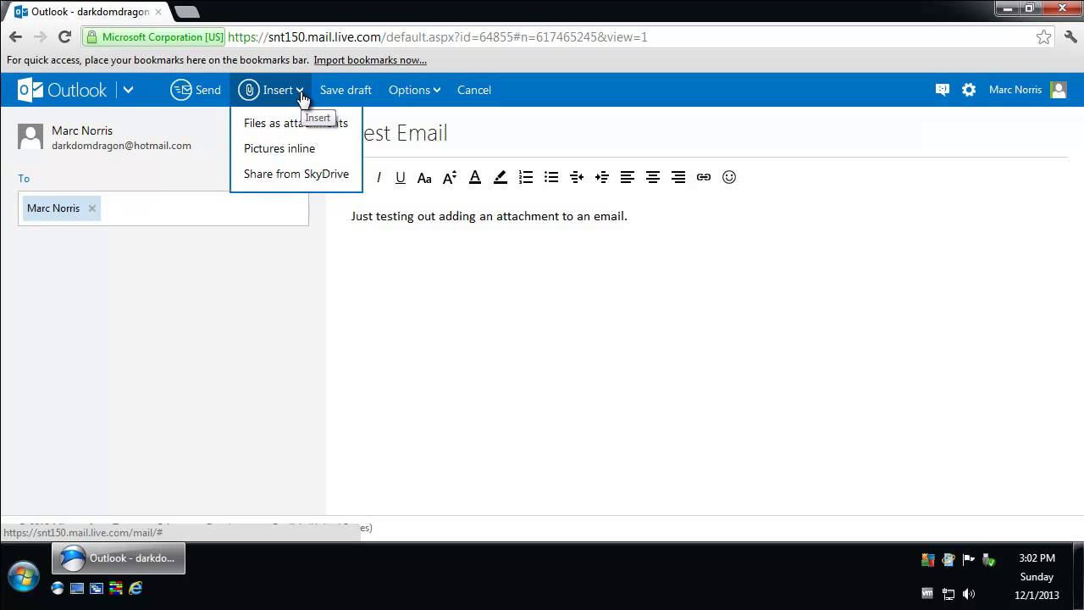Apply a bulleted list

(x=551, y=177)
